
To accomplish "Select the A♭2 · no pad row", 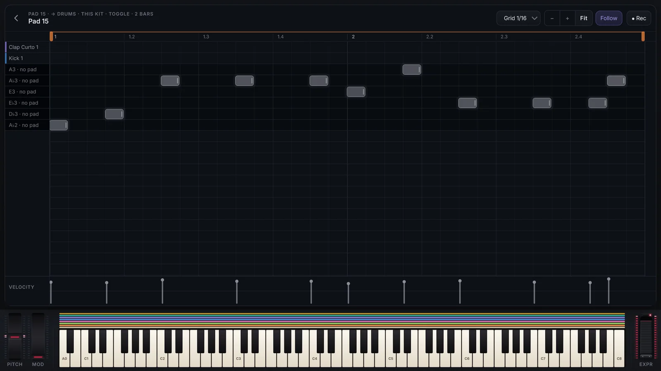I will [x=27, y=125].
